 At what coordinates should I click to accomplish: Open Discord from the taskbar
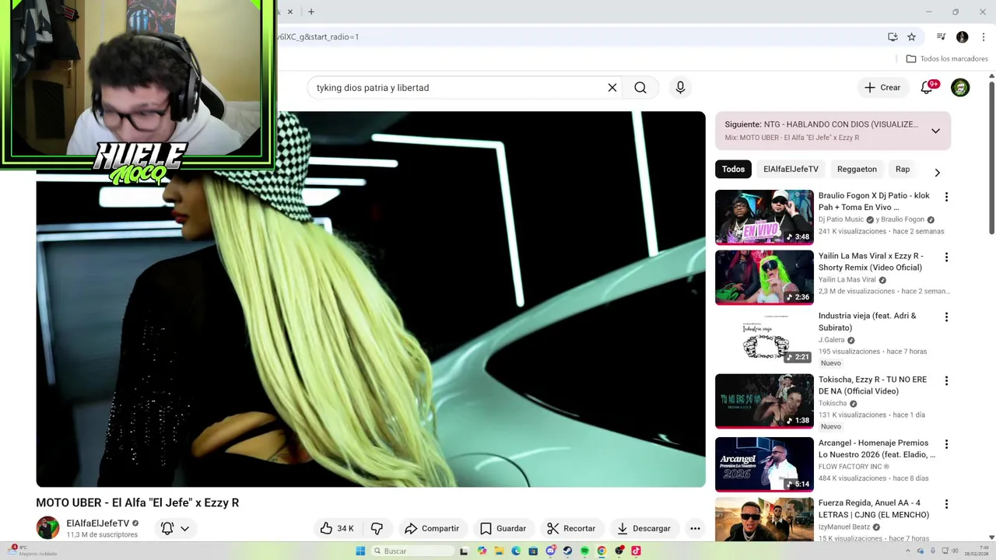click(x=551, y=551)
